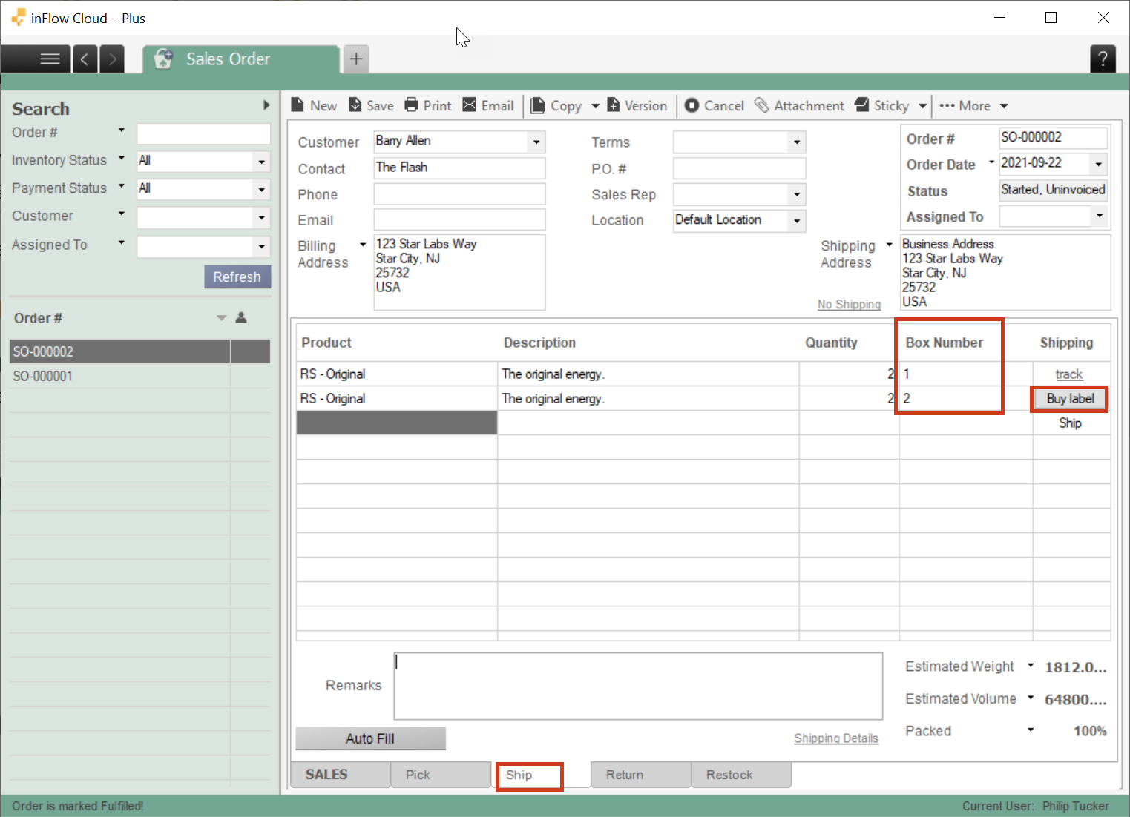
Task: Switch to the Return tab
Action: pyautogui.click(x=641, y=774)
